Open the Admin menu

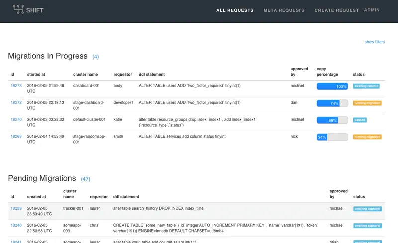372,10
